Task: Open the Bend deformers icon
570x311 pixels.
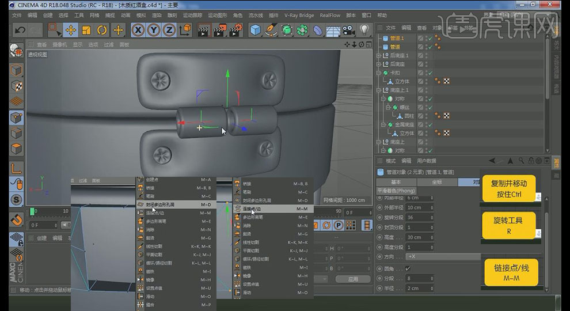Action: [x=318, y=30]
